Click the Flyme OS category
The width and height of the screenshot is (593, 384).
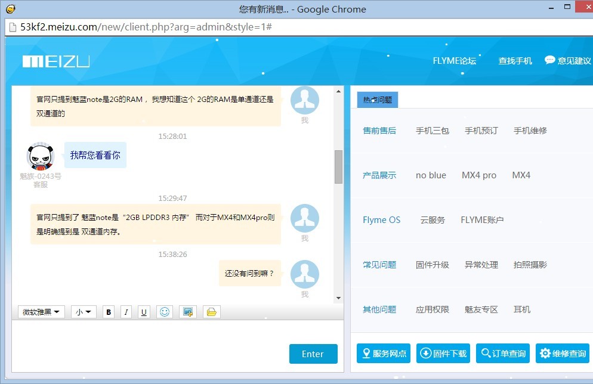(x=381, y=220)
